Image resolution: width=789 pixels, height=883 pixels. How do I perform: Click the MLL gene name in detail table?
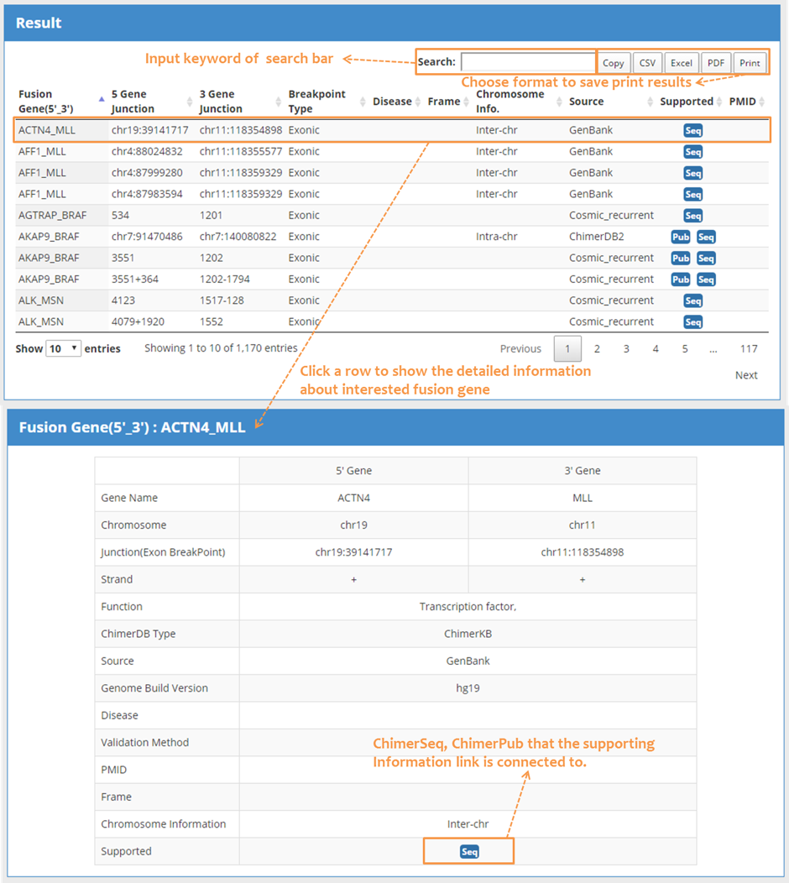click(x=583, y=498)
